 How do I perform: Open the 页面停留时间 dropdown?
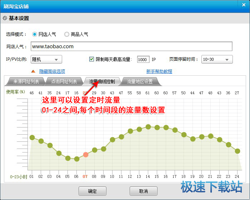coord(217,60)
